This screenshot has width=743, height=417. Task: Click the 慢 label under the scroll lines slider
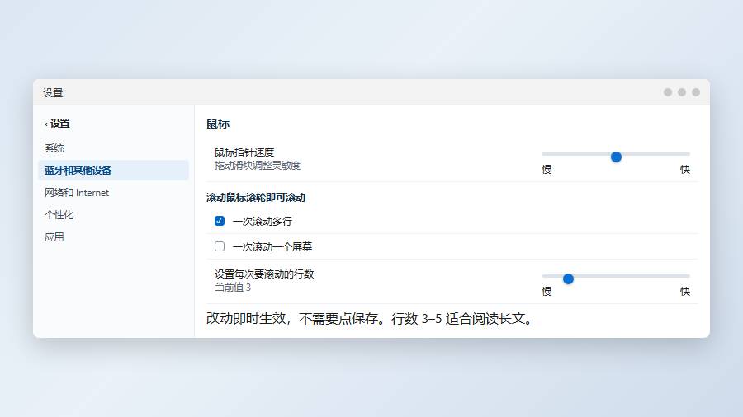pos(547,292)
